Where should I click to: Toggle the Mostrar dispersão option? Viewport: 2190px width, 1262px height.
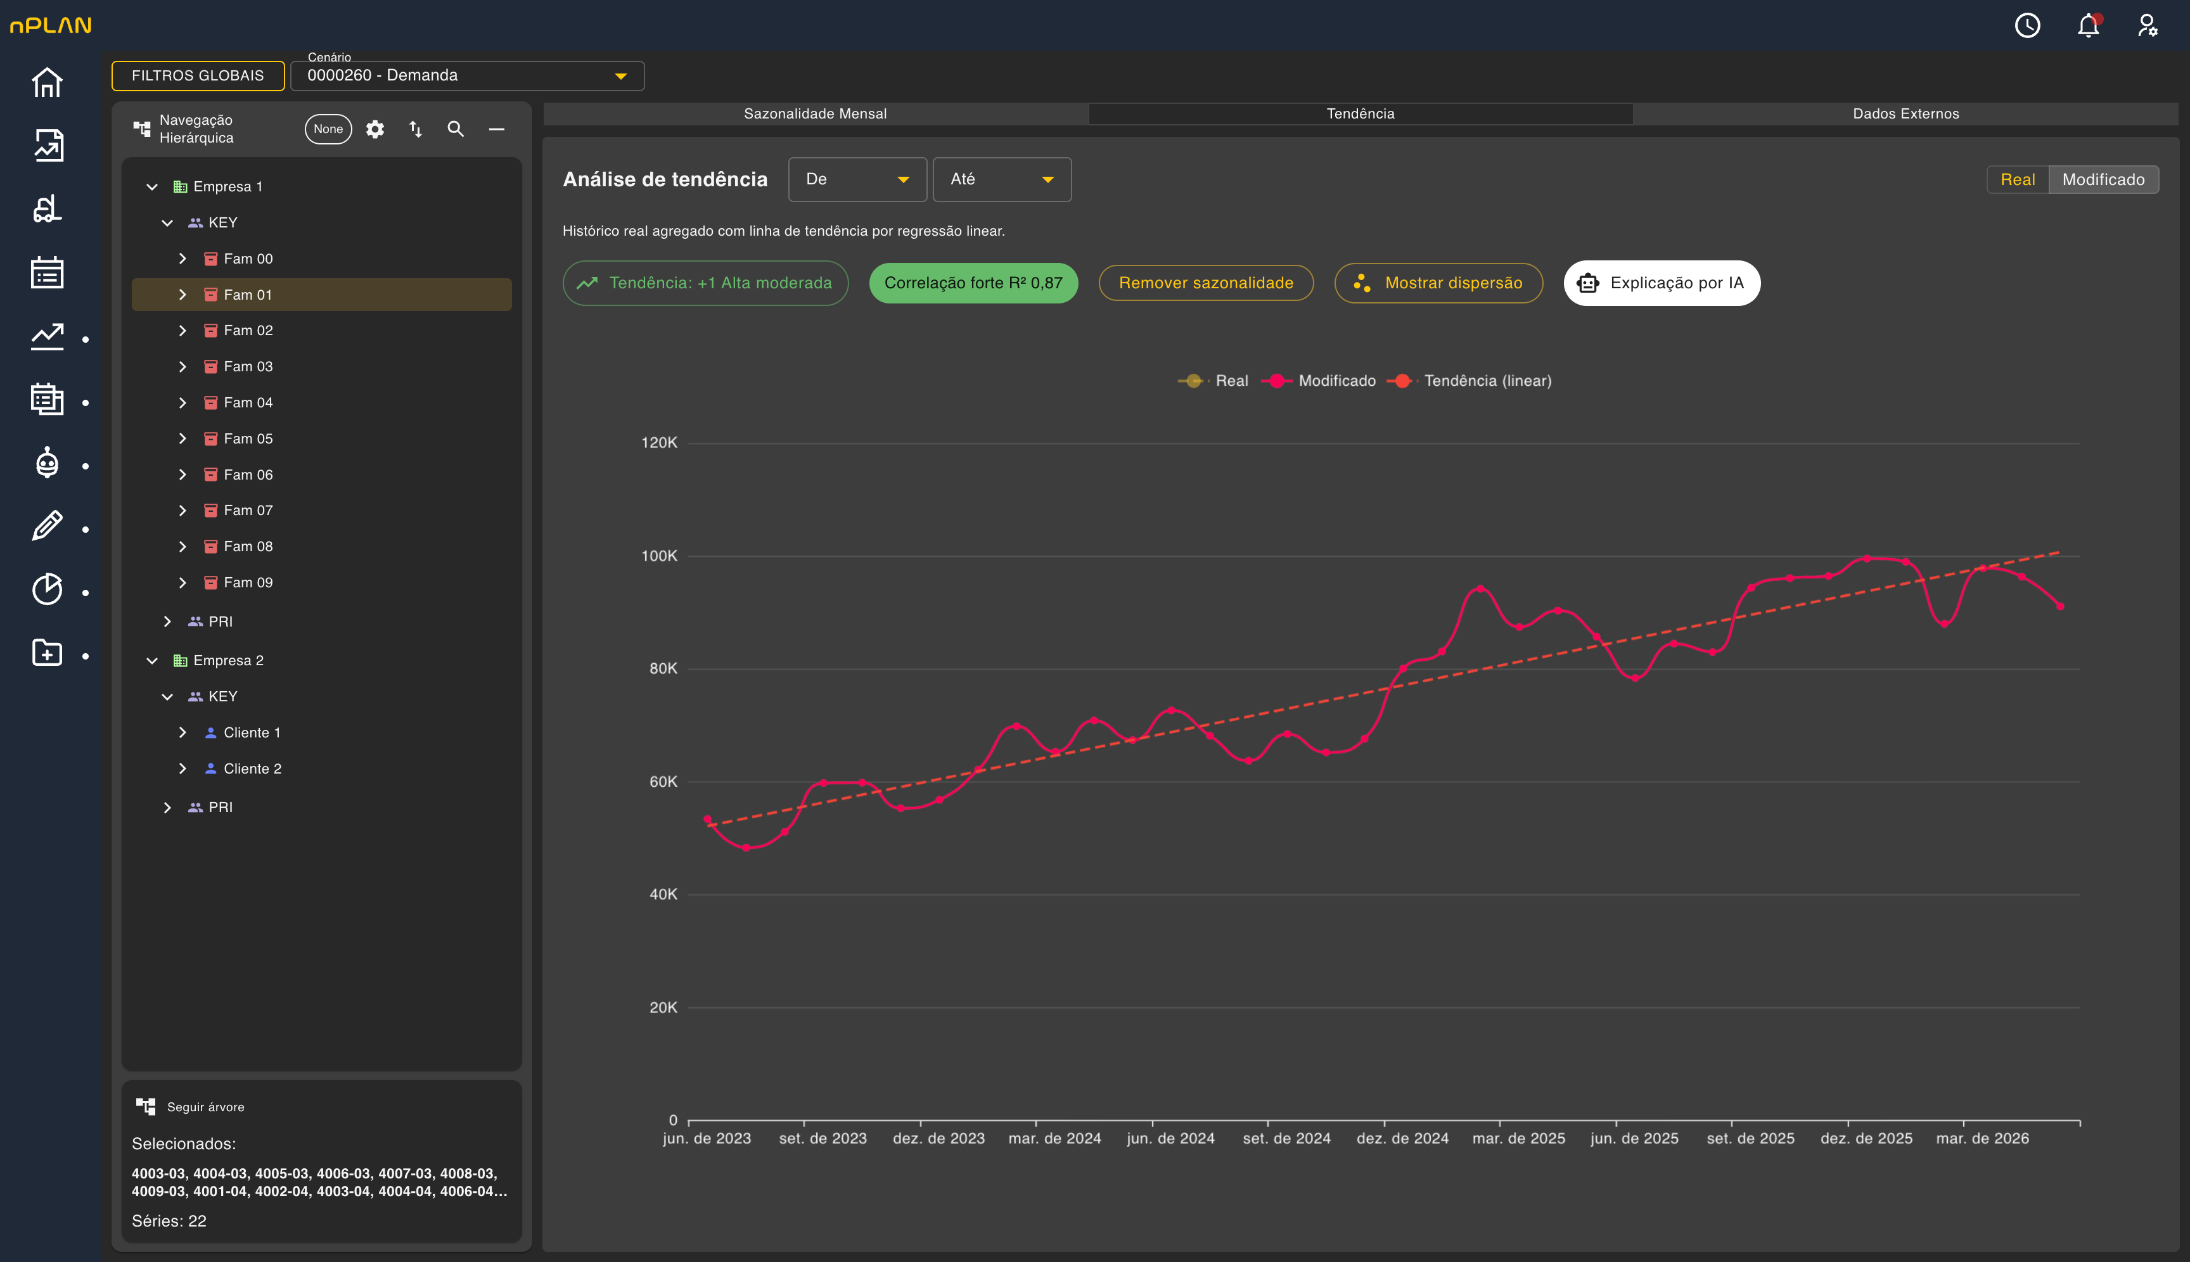click(1438, 283)
